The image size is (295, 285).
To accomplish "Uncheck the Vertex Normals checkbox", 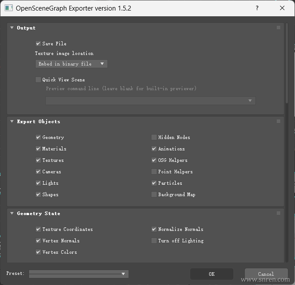I will point(38,241).
